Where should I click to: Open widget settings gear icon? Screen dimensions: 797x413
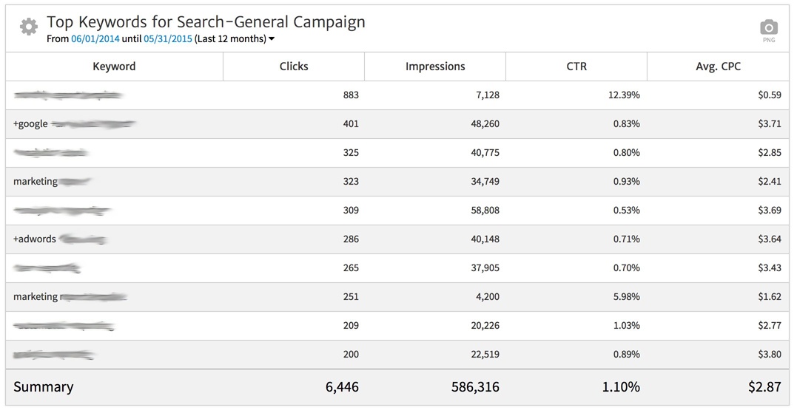29,27
